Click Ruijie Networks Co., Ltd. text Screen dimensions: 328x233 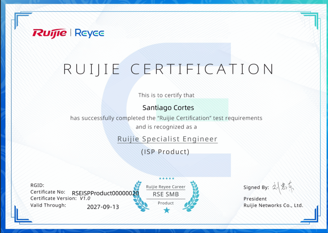coord(273,205)
